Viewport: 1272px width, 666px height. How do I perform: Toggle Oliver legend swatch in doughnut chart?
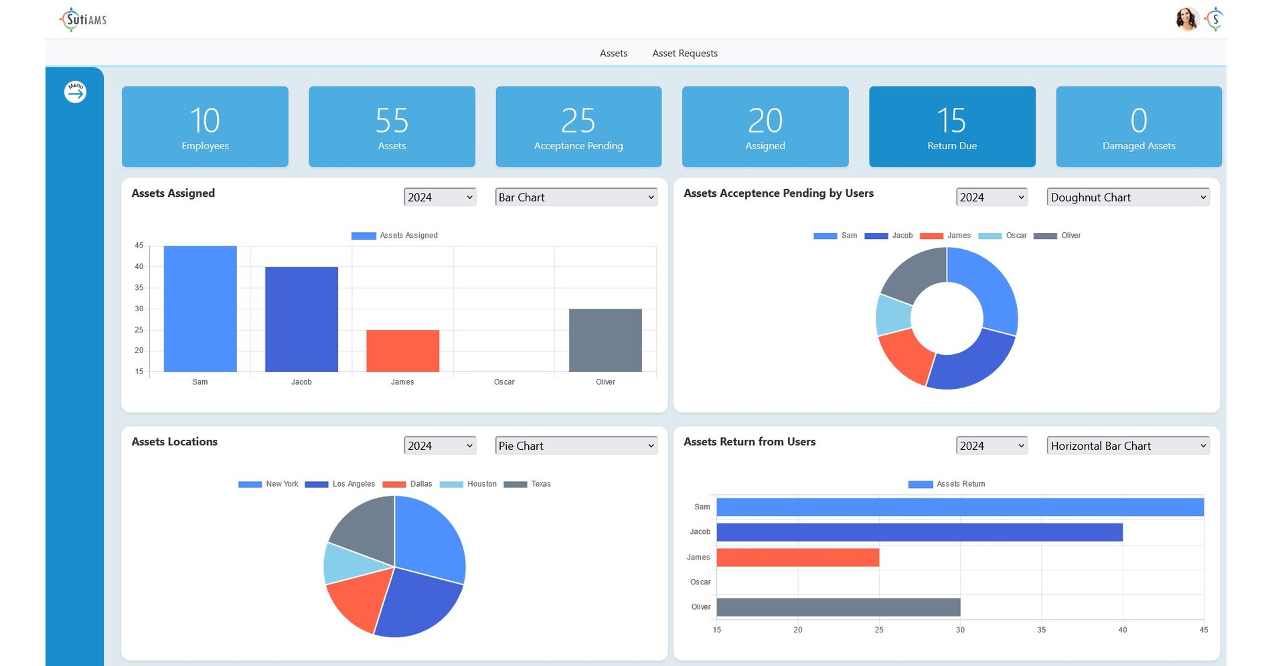(x=1045, y=236)
